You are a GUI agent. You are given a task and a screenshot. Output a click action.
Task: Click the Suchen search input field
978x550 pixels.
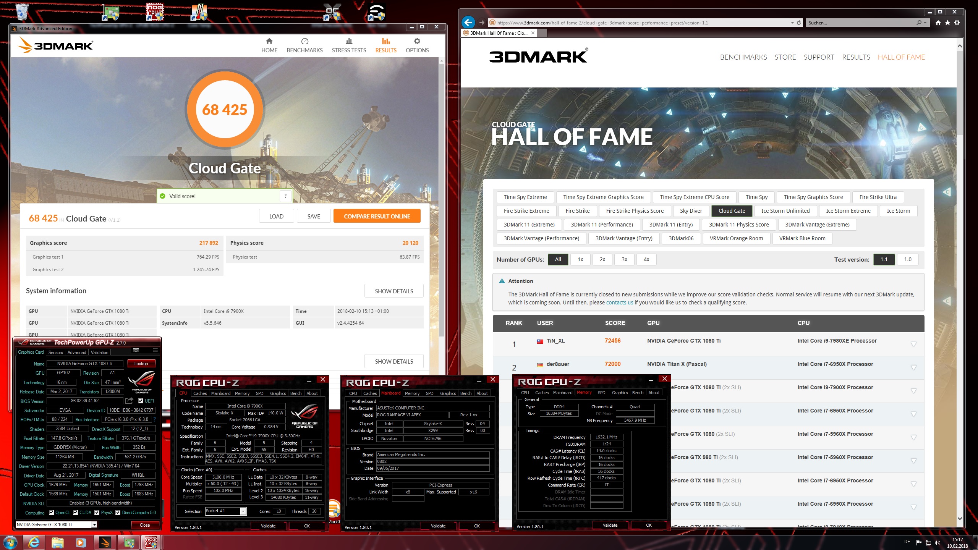coord(861,23)
